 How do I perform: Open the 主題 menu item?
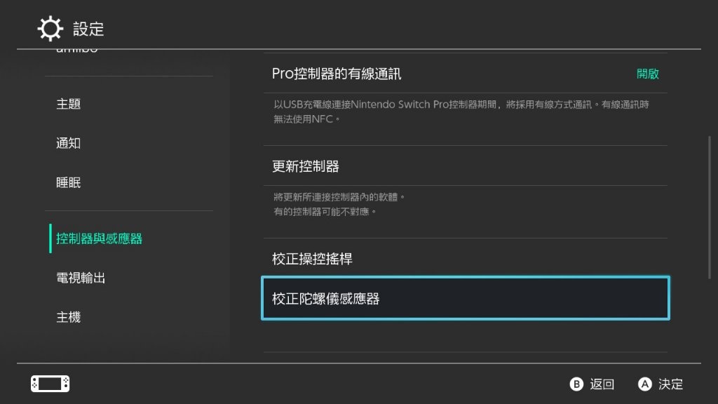point(68,104)
